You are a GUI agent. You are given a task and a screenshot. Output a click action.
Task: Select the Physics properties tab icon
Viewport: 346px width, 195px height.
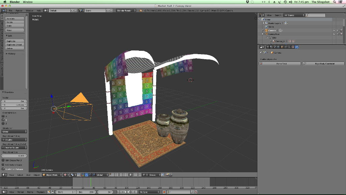point(297,47)
